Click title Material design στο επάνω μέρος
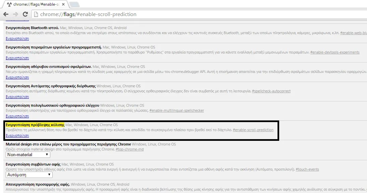Viewport: 367px width, 193px height. [68, 144]
